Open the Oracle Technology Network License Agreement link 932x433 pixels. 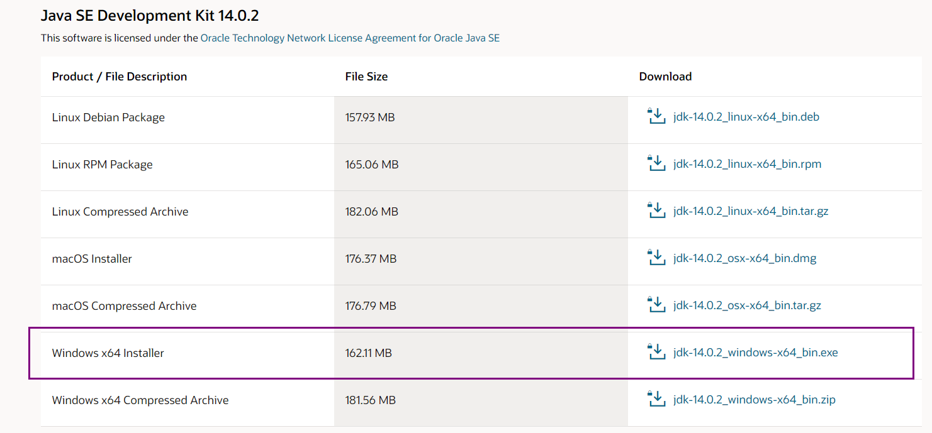(x=350, y=38)
